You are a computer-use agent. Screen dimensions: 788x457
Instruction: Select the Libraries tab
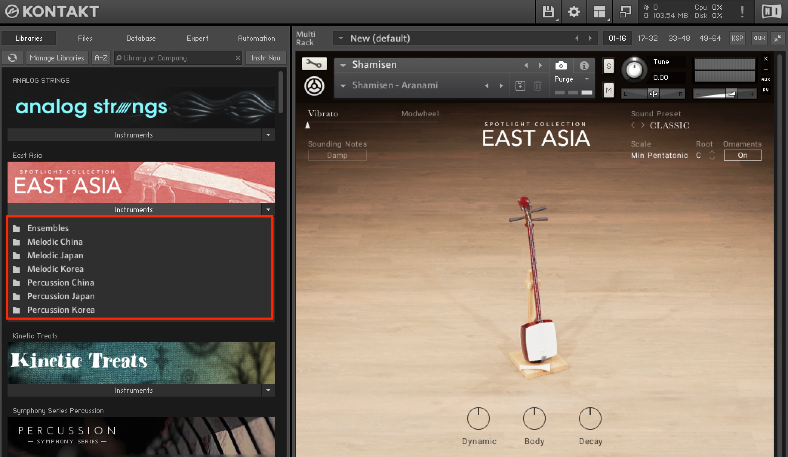click(29, 38)
